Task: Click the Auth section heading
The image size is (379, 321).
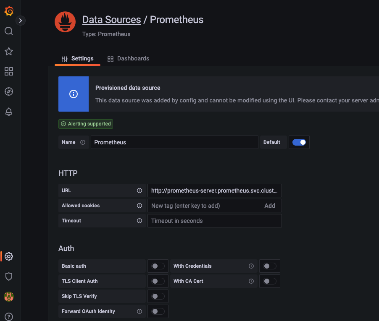Action: [66, 248]
